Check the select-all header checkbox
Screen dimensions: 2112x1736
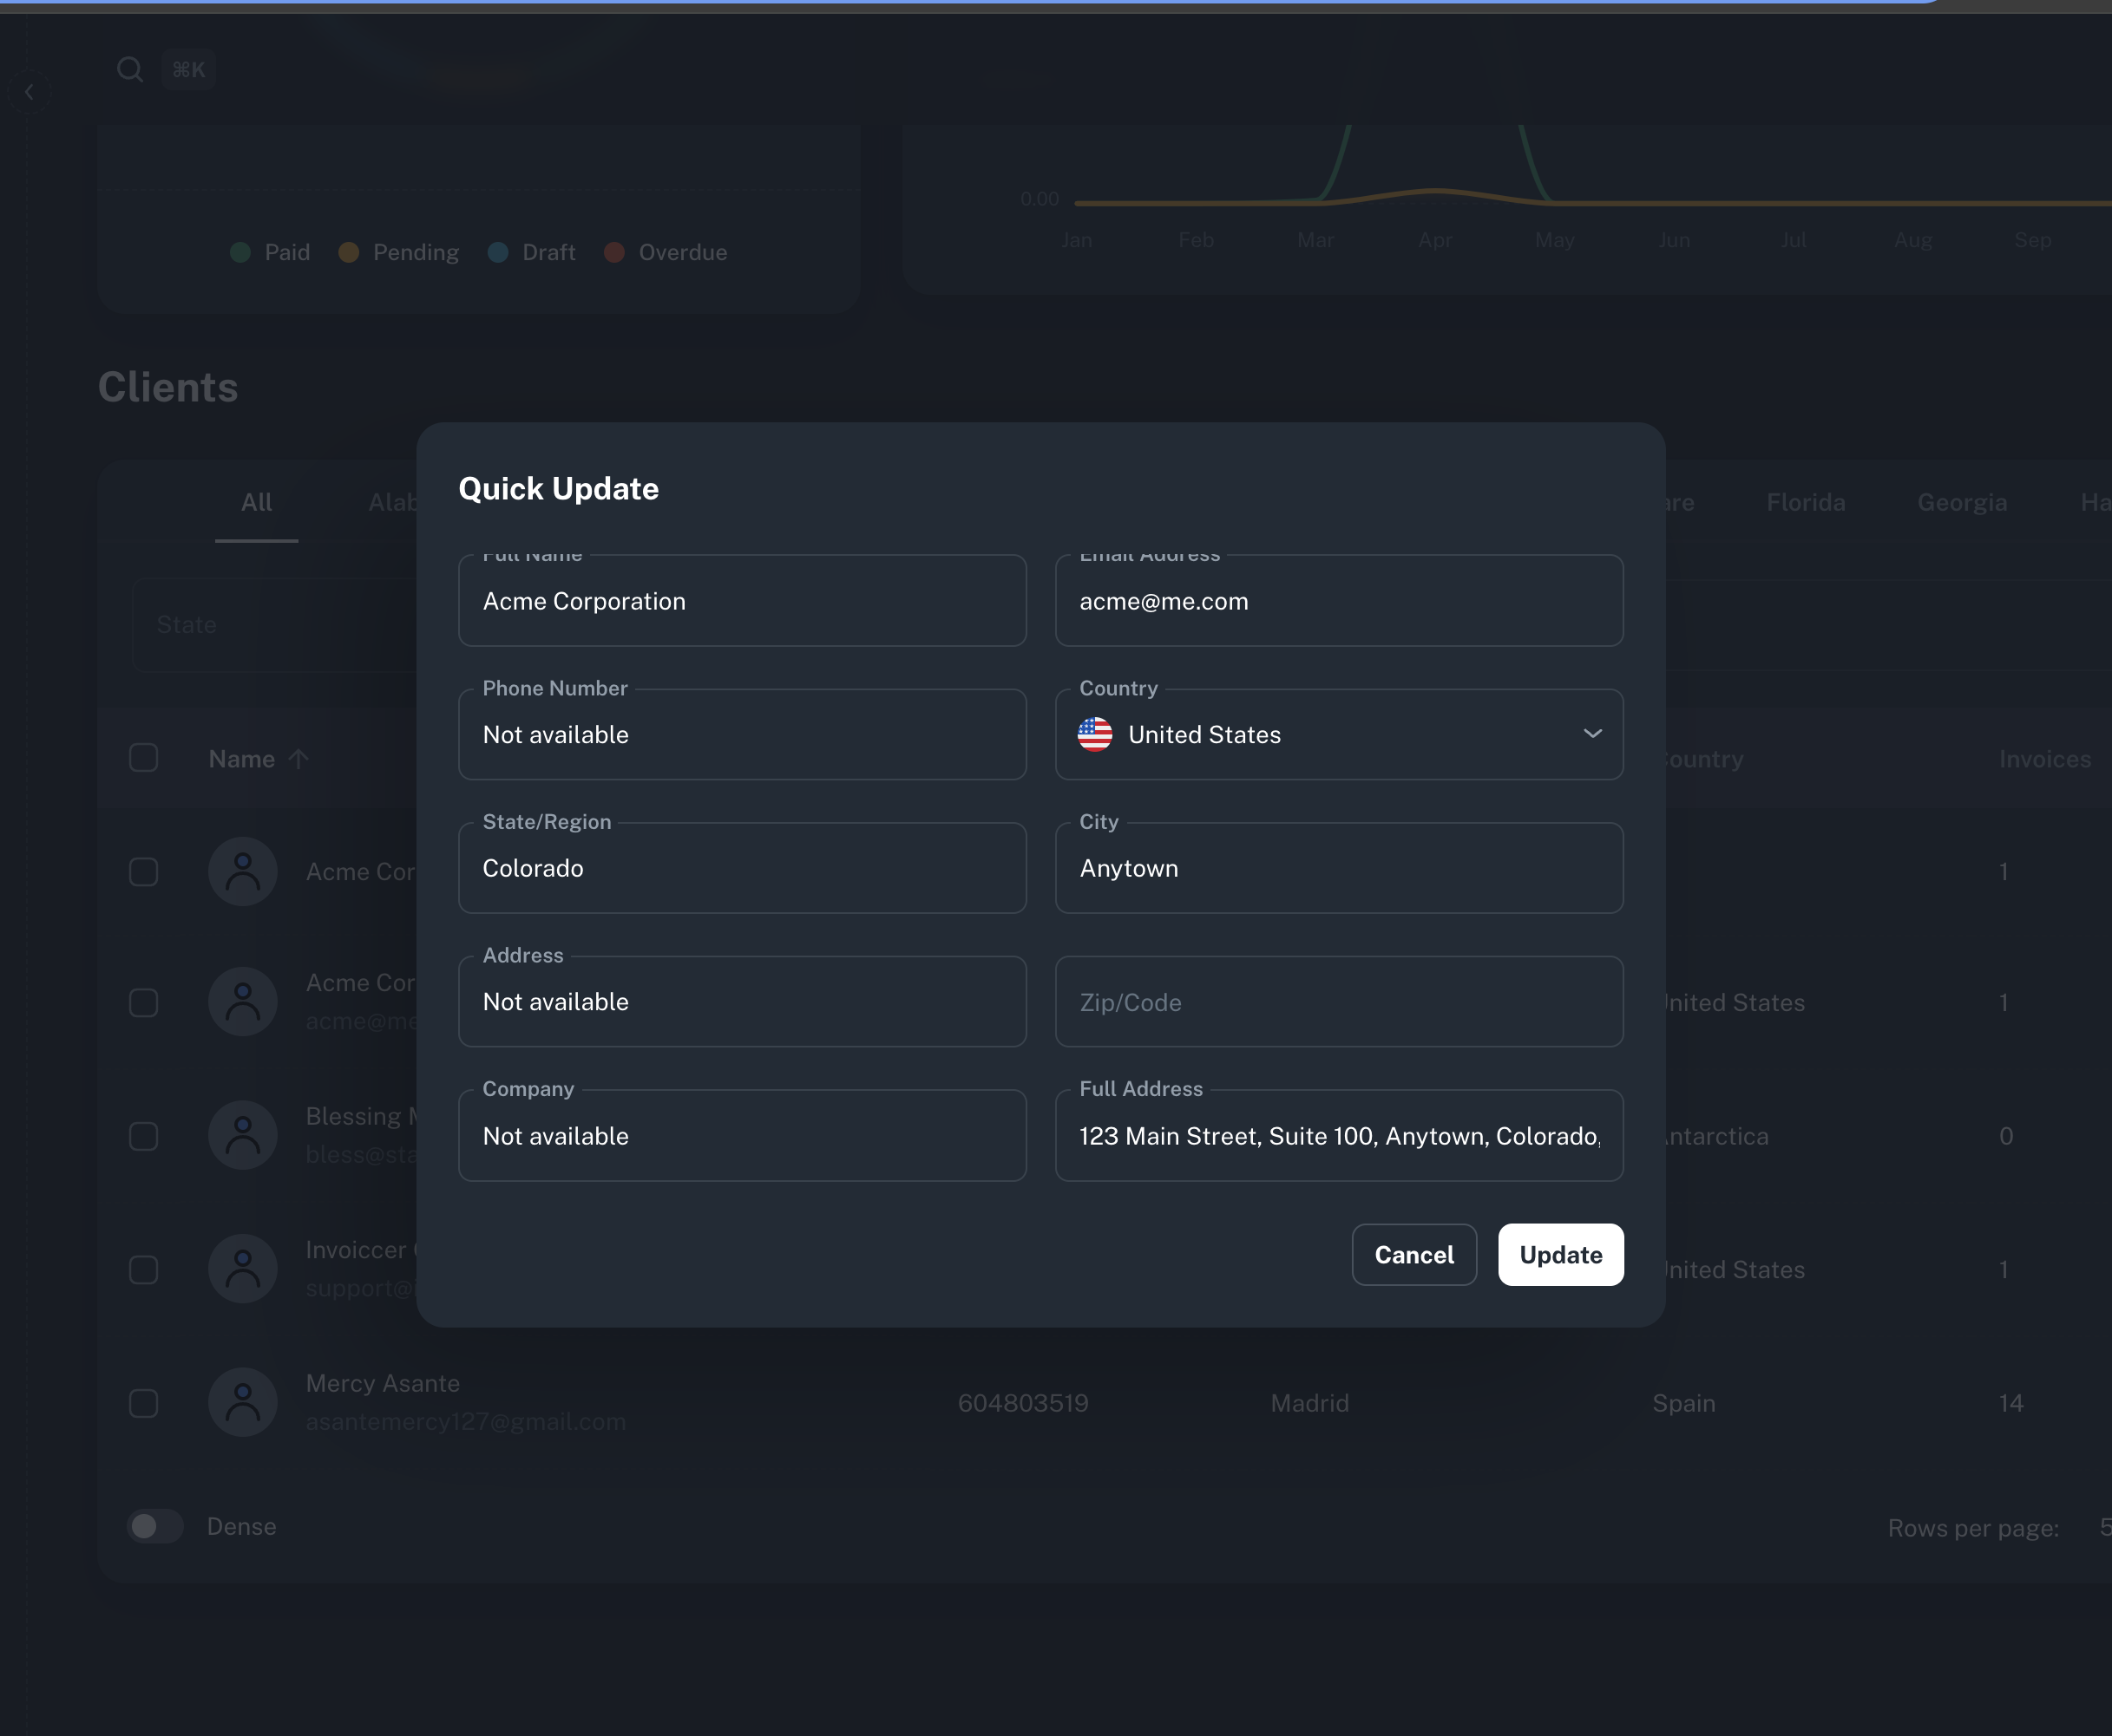click(144, 758)
